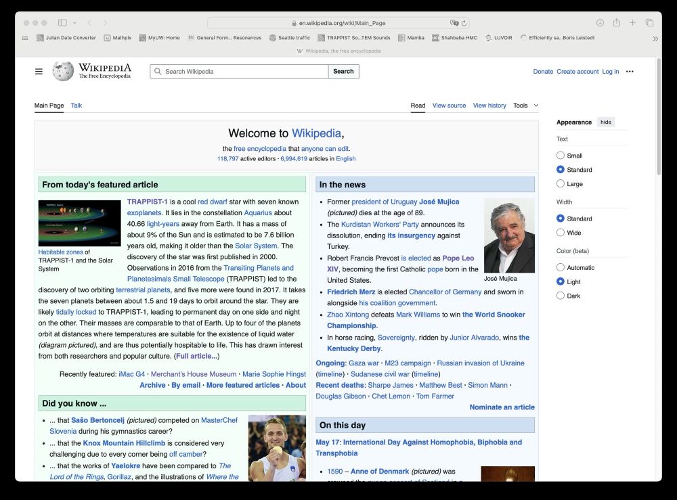Open the Friedrich Merz link

(351, 292)
